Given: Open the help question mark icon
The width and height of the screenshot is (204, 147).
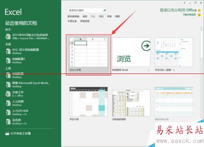Looking at the screenshot, I should [x=184, y=3].
